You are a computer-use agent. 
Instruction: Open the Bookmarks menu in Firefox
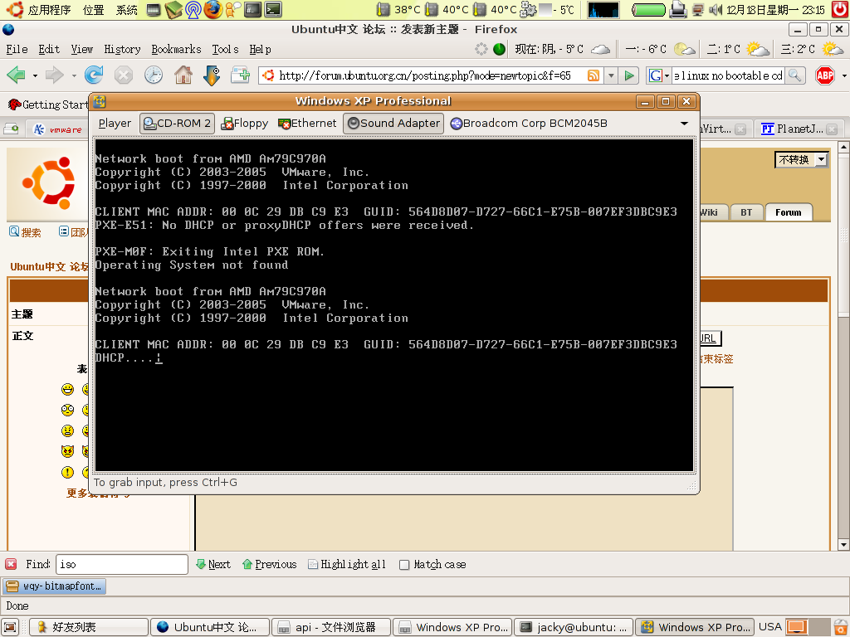click(176, 49)
